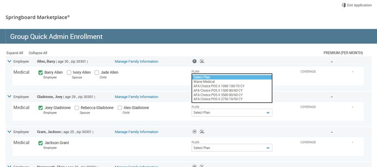Choose Waive Medical from the plan list
The height and width of the screenshot is (167, 377).
[x=232, y=82]
